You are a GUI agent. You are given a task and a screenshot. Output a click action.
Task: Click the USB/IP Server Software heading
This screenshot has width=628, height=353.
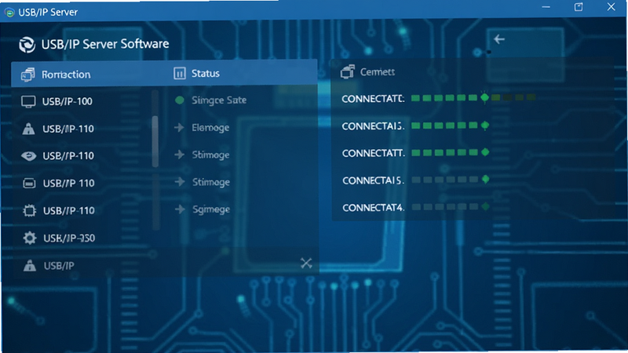(x=105, y=44)
